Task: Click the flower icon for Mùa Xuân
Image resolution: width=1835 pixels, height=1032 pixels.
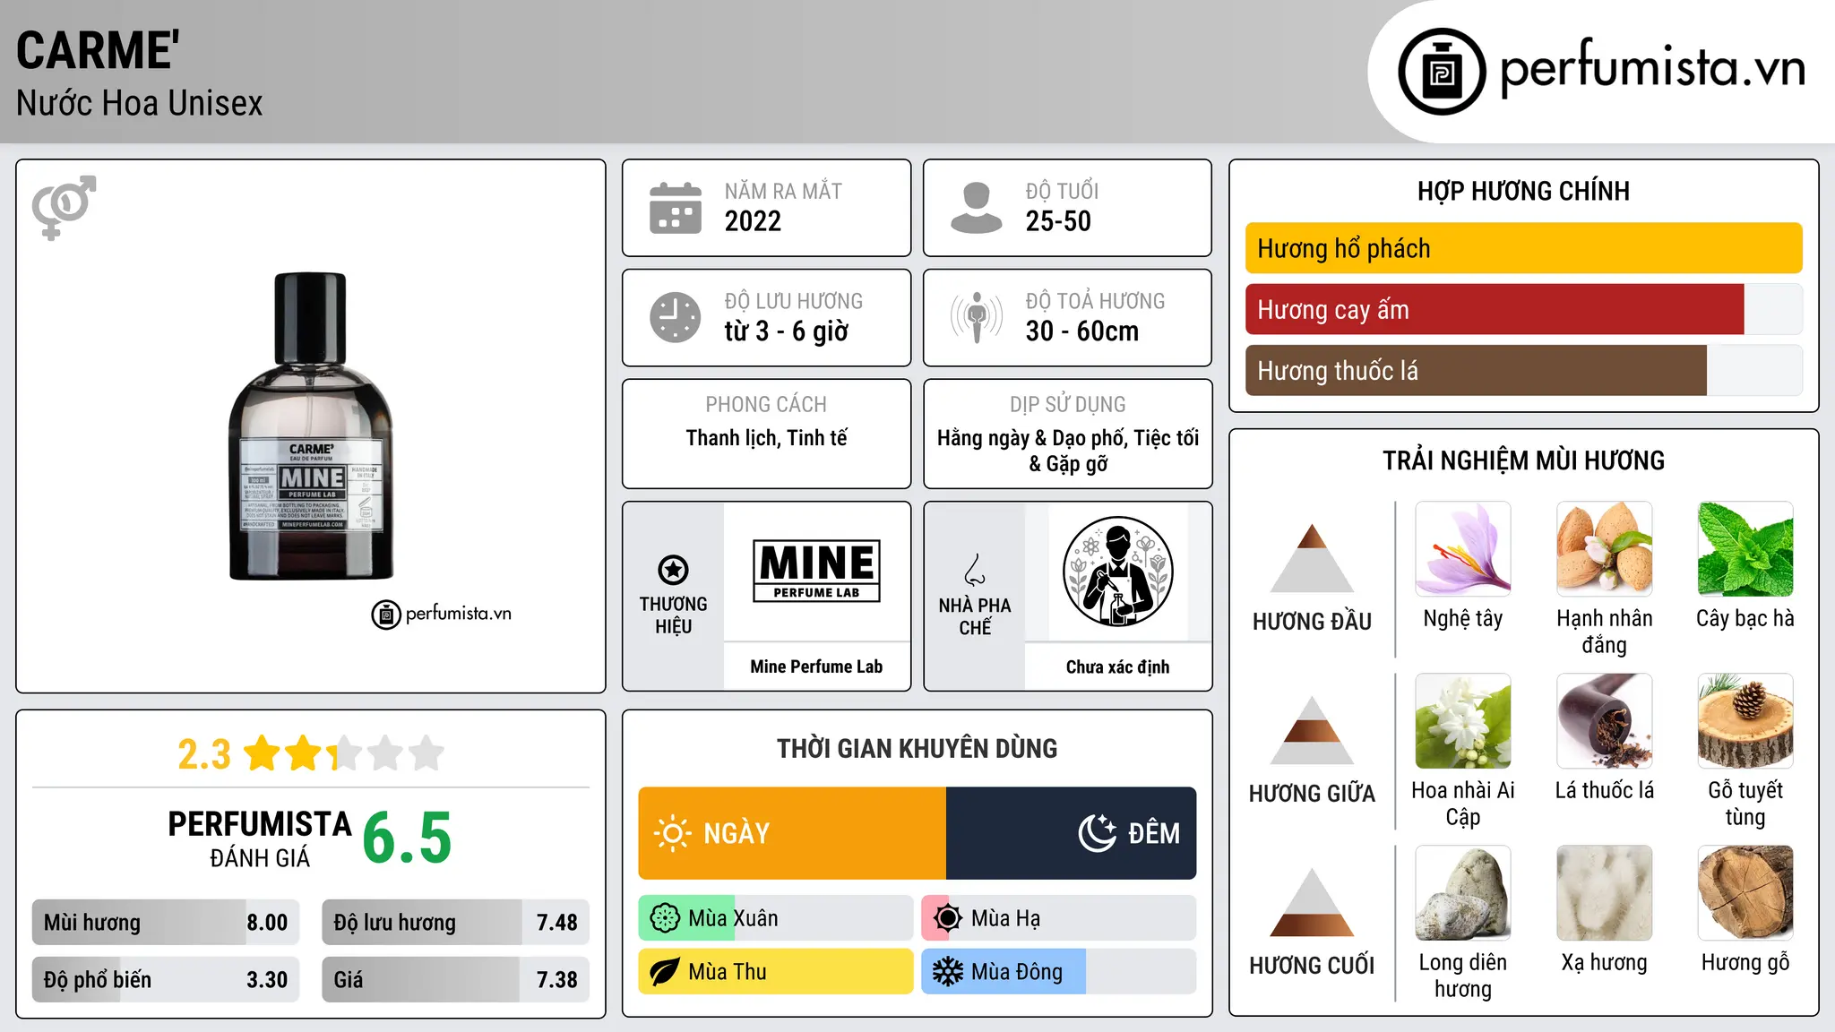Action: pos(665,918)
